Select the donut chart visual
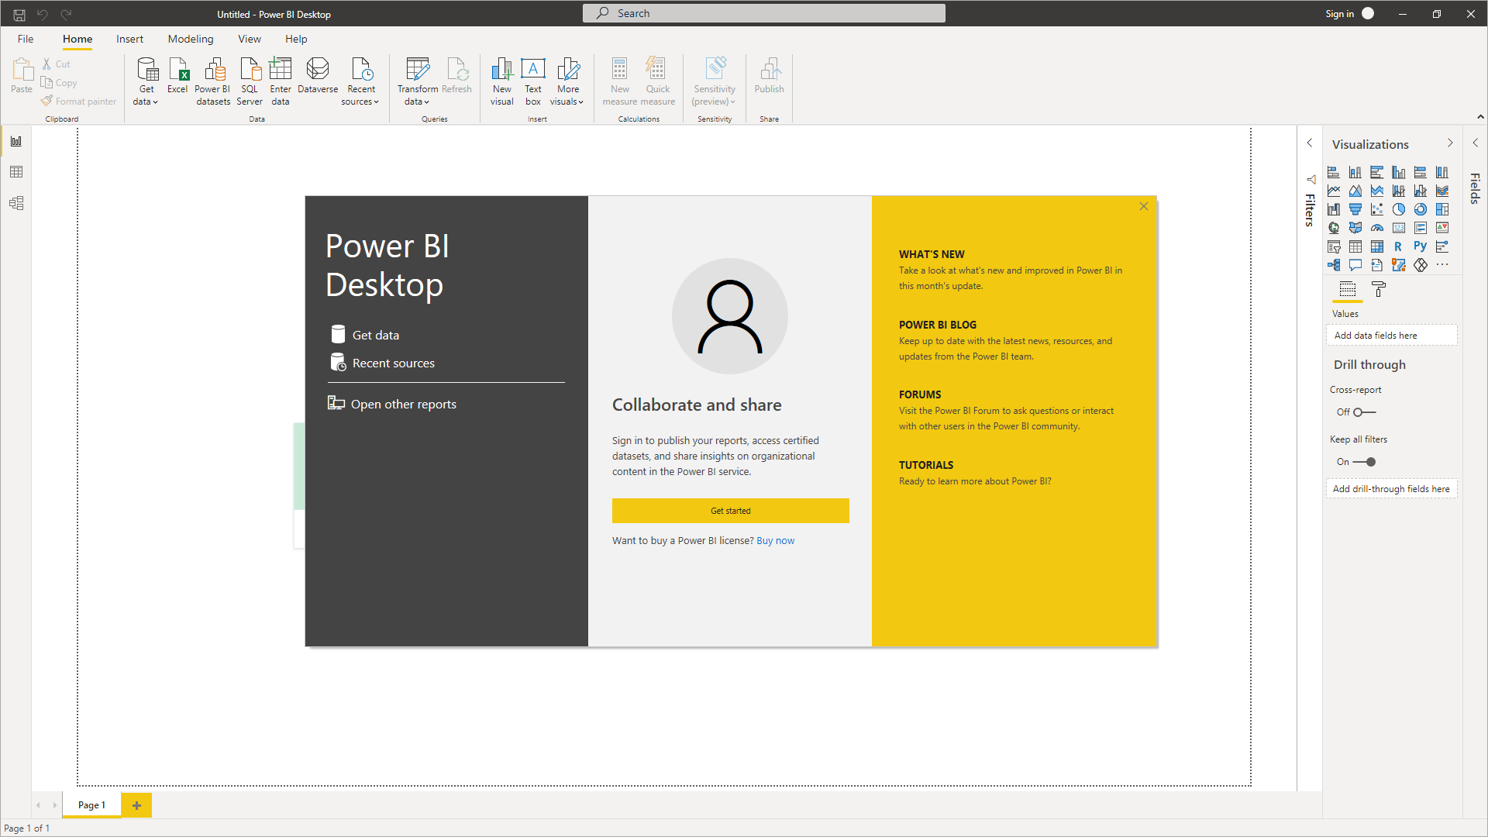 tap(1421, 209)
